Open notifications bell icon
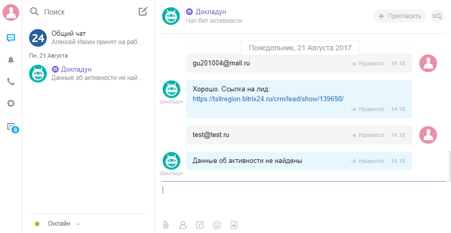Image resolution: width=451 pixels, height=233 pixels. [x=11, y=60]
